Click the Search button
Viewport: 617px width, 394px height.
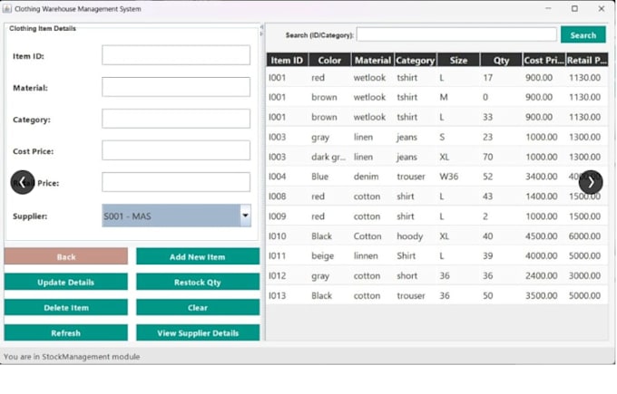[583, 35]
